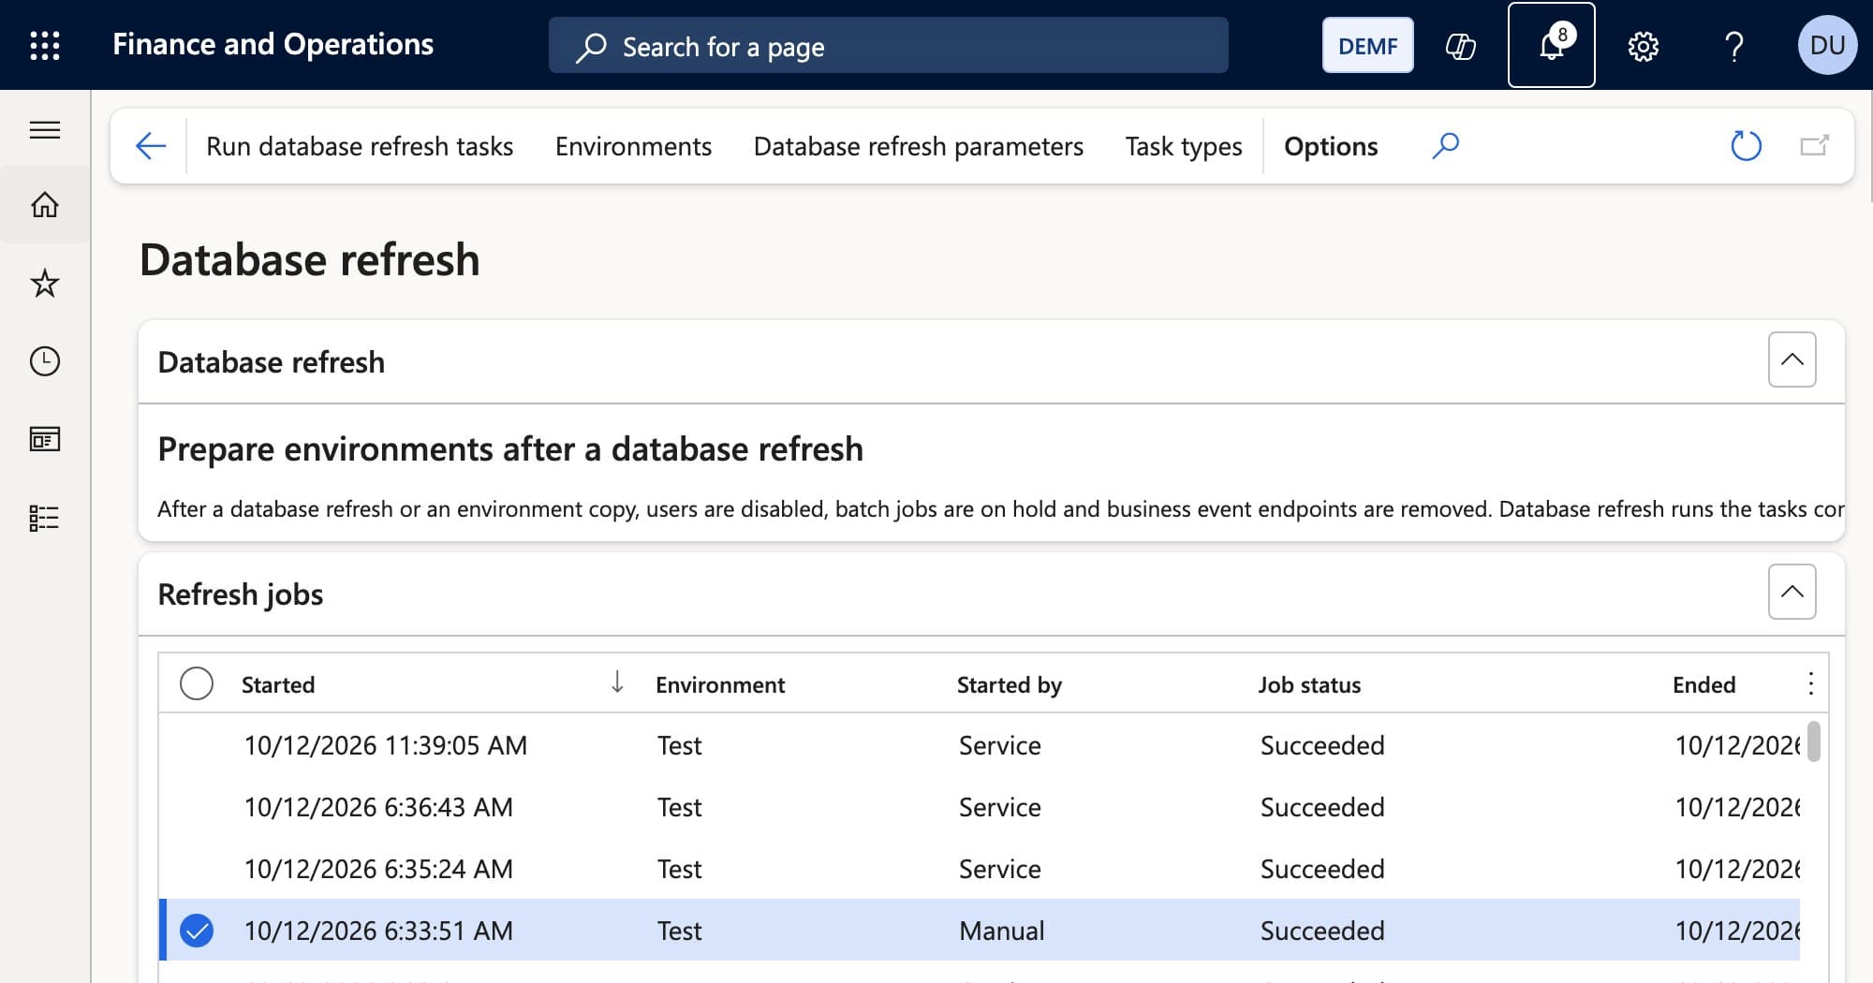Open the Environment column header menu
This screenshot has width=1873, height=983.
tap(720, 685)
